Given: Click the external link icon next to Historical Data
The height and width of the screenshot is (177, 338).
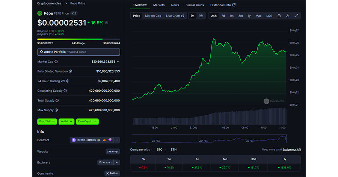Looking at the screenshot, I should click(x=234, y=5).
